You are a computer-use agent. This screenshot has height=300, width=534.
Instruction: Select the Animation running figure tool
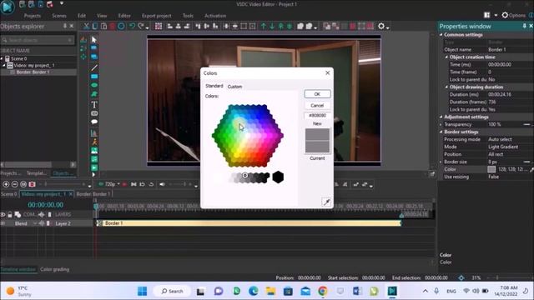pyautogui.click(x=94, y=142)
